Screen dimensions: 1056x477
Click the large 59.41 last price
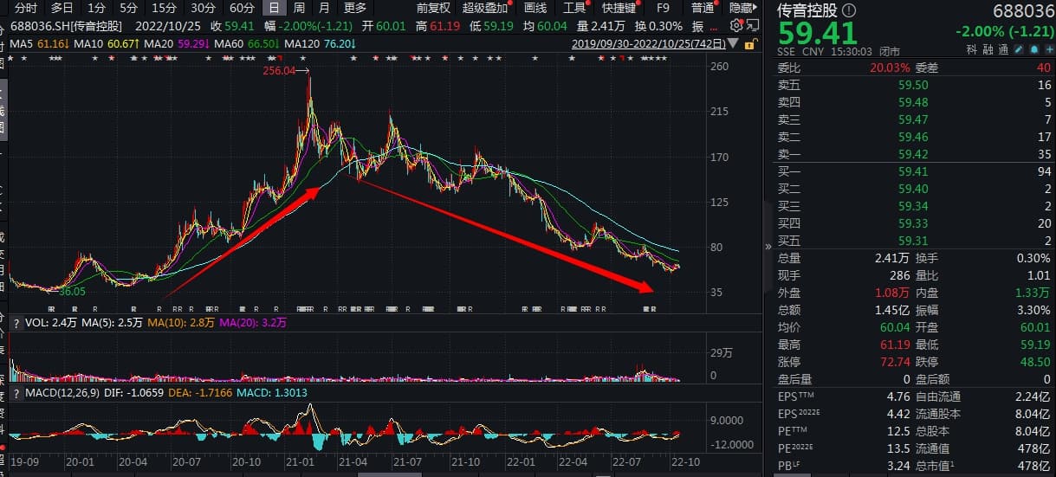(x=818, y=33)
